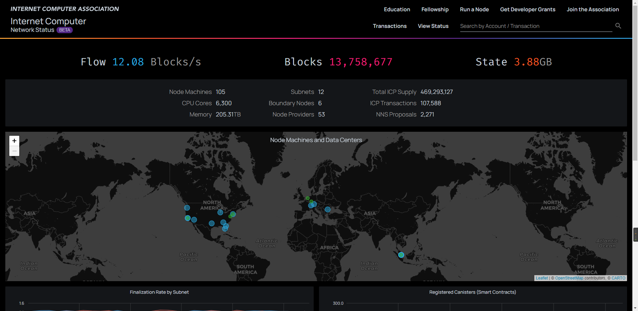Click the page scrollbar down arrow
Image resolution: width=638 pixels, height=311 pixels.
pyautogui.click(x=635, y=308)
